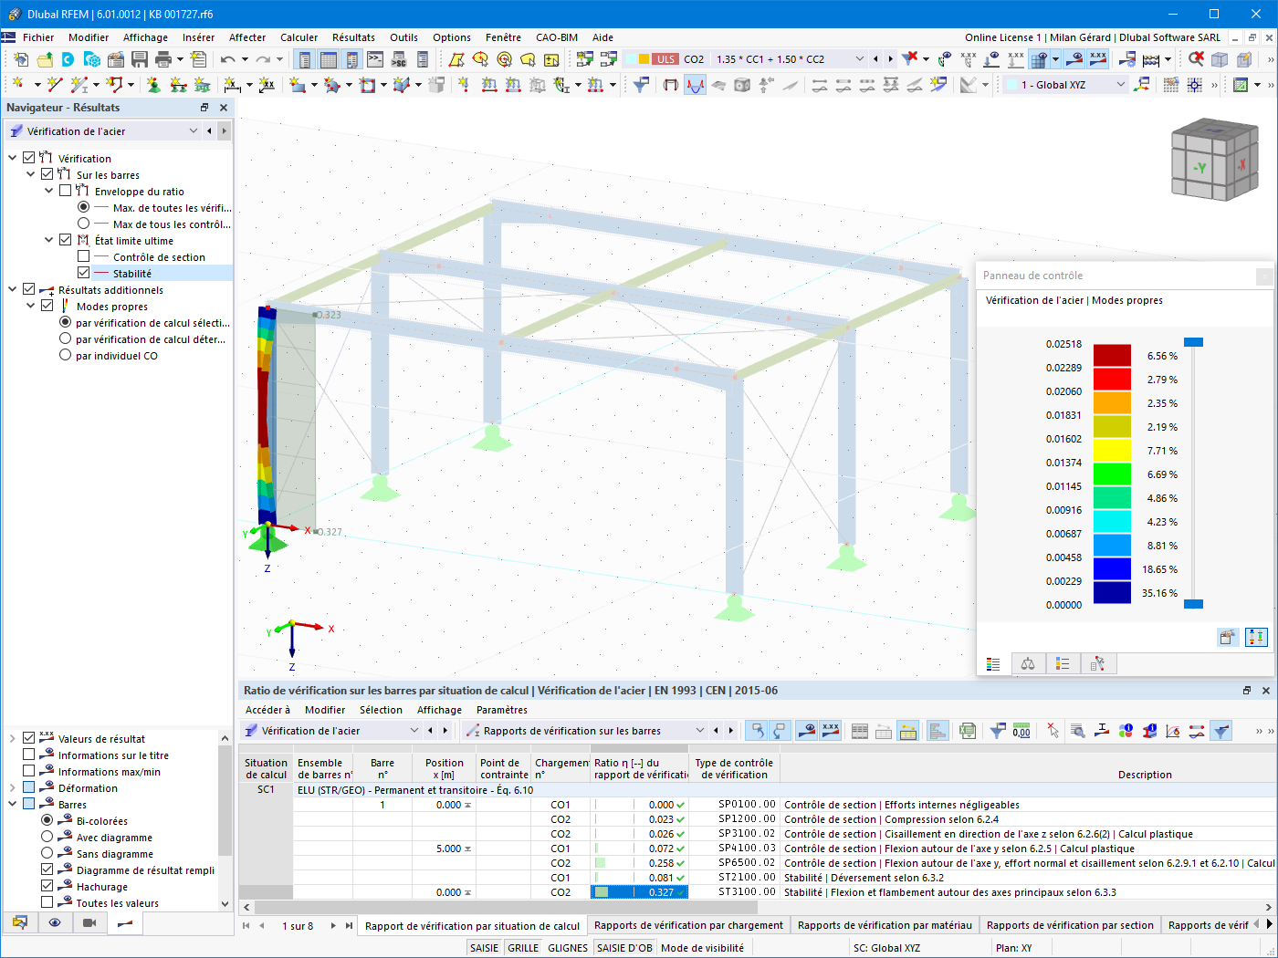Screen dimensions: 1278x958
Task: Open the console window icon
Action: coord(375,59)
